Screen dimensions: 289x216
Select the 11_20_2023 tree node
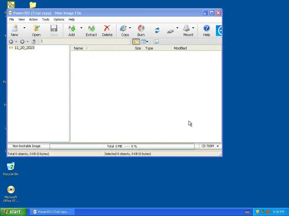click(24, 48)
